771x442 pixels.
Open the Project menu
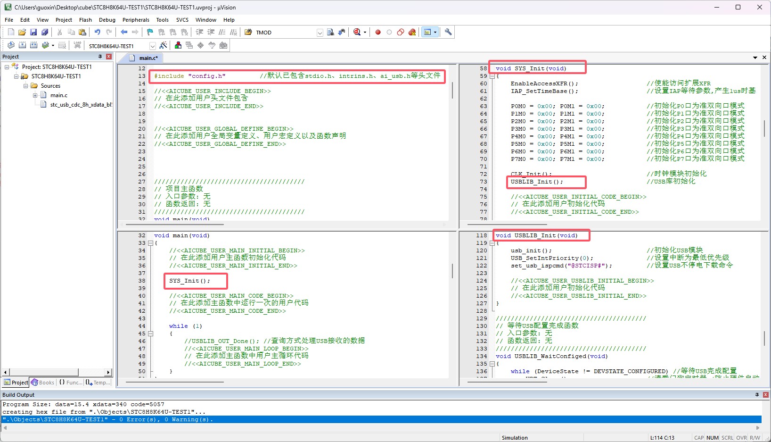click(x=64, y=20)
